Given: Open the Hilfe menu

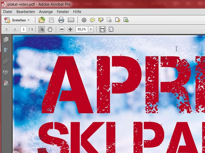Looking at the screenshot, I should click(x=77, y=12).
